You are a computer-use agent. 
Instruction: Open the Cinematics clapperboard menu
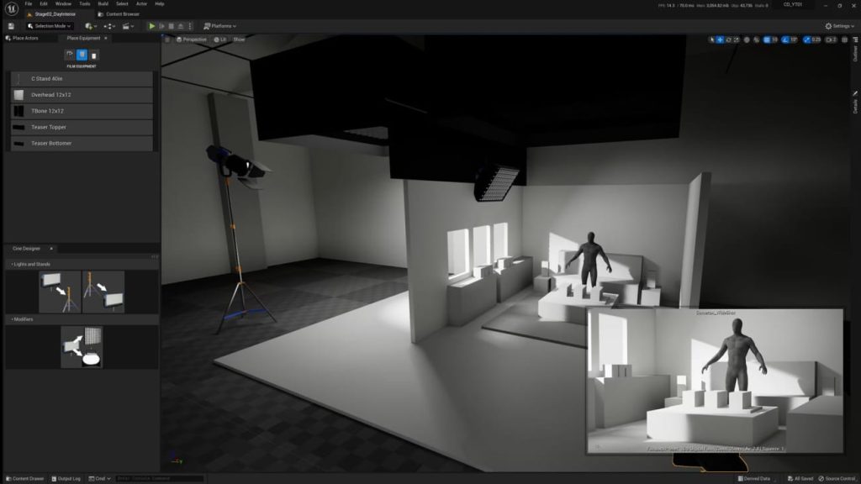(x=126, y=25)
